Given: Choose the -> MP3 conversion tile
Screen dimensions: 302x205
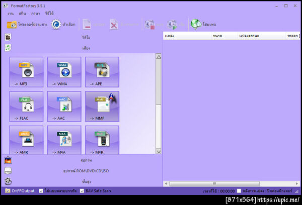Looking at the screenshot, I should pos(26,72).
